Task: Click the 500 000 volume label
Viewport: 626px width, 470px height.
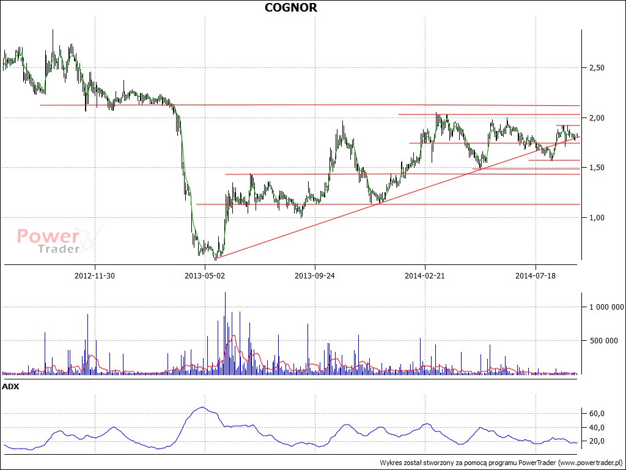Action: (603, 341)
